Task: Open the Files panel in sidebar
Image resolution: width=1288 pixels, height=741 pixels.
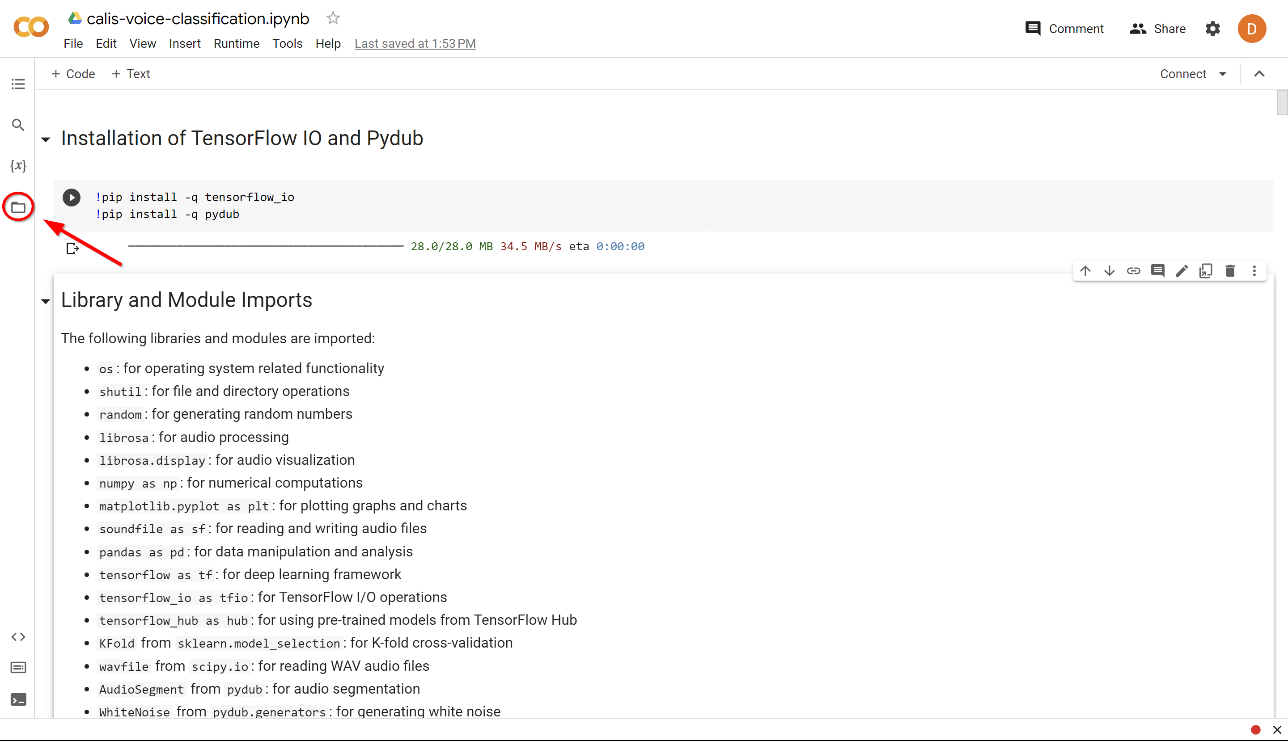Action: pos(18,207)
